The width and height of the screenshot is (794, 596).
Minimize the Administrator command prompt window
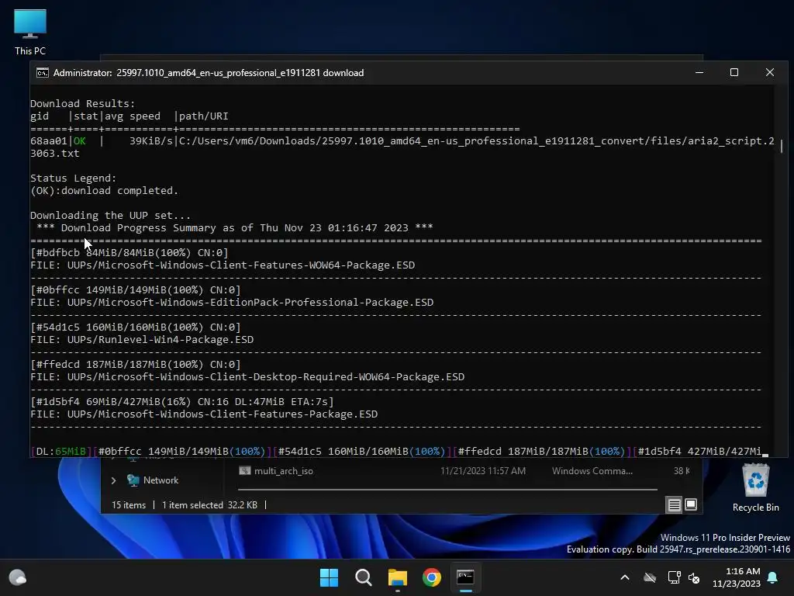point(699,72)
